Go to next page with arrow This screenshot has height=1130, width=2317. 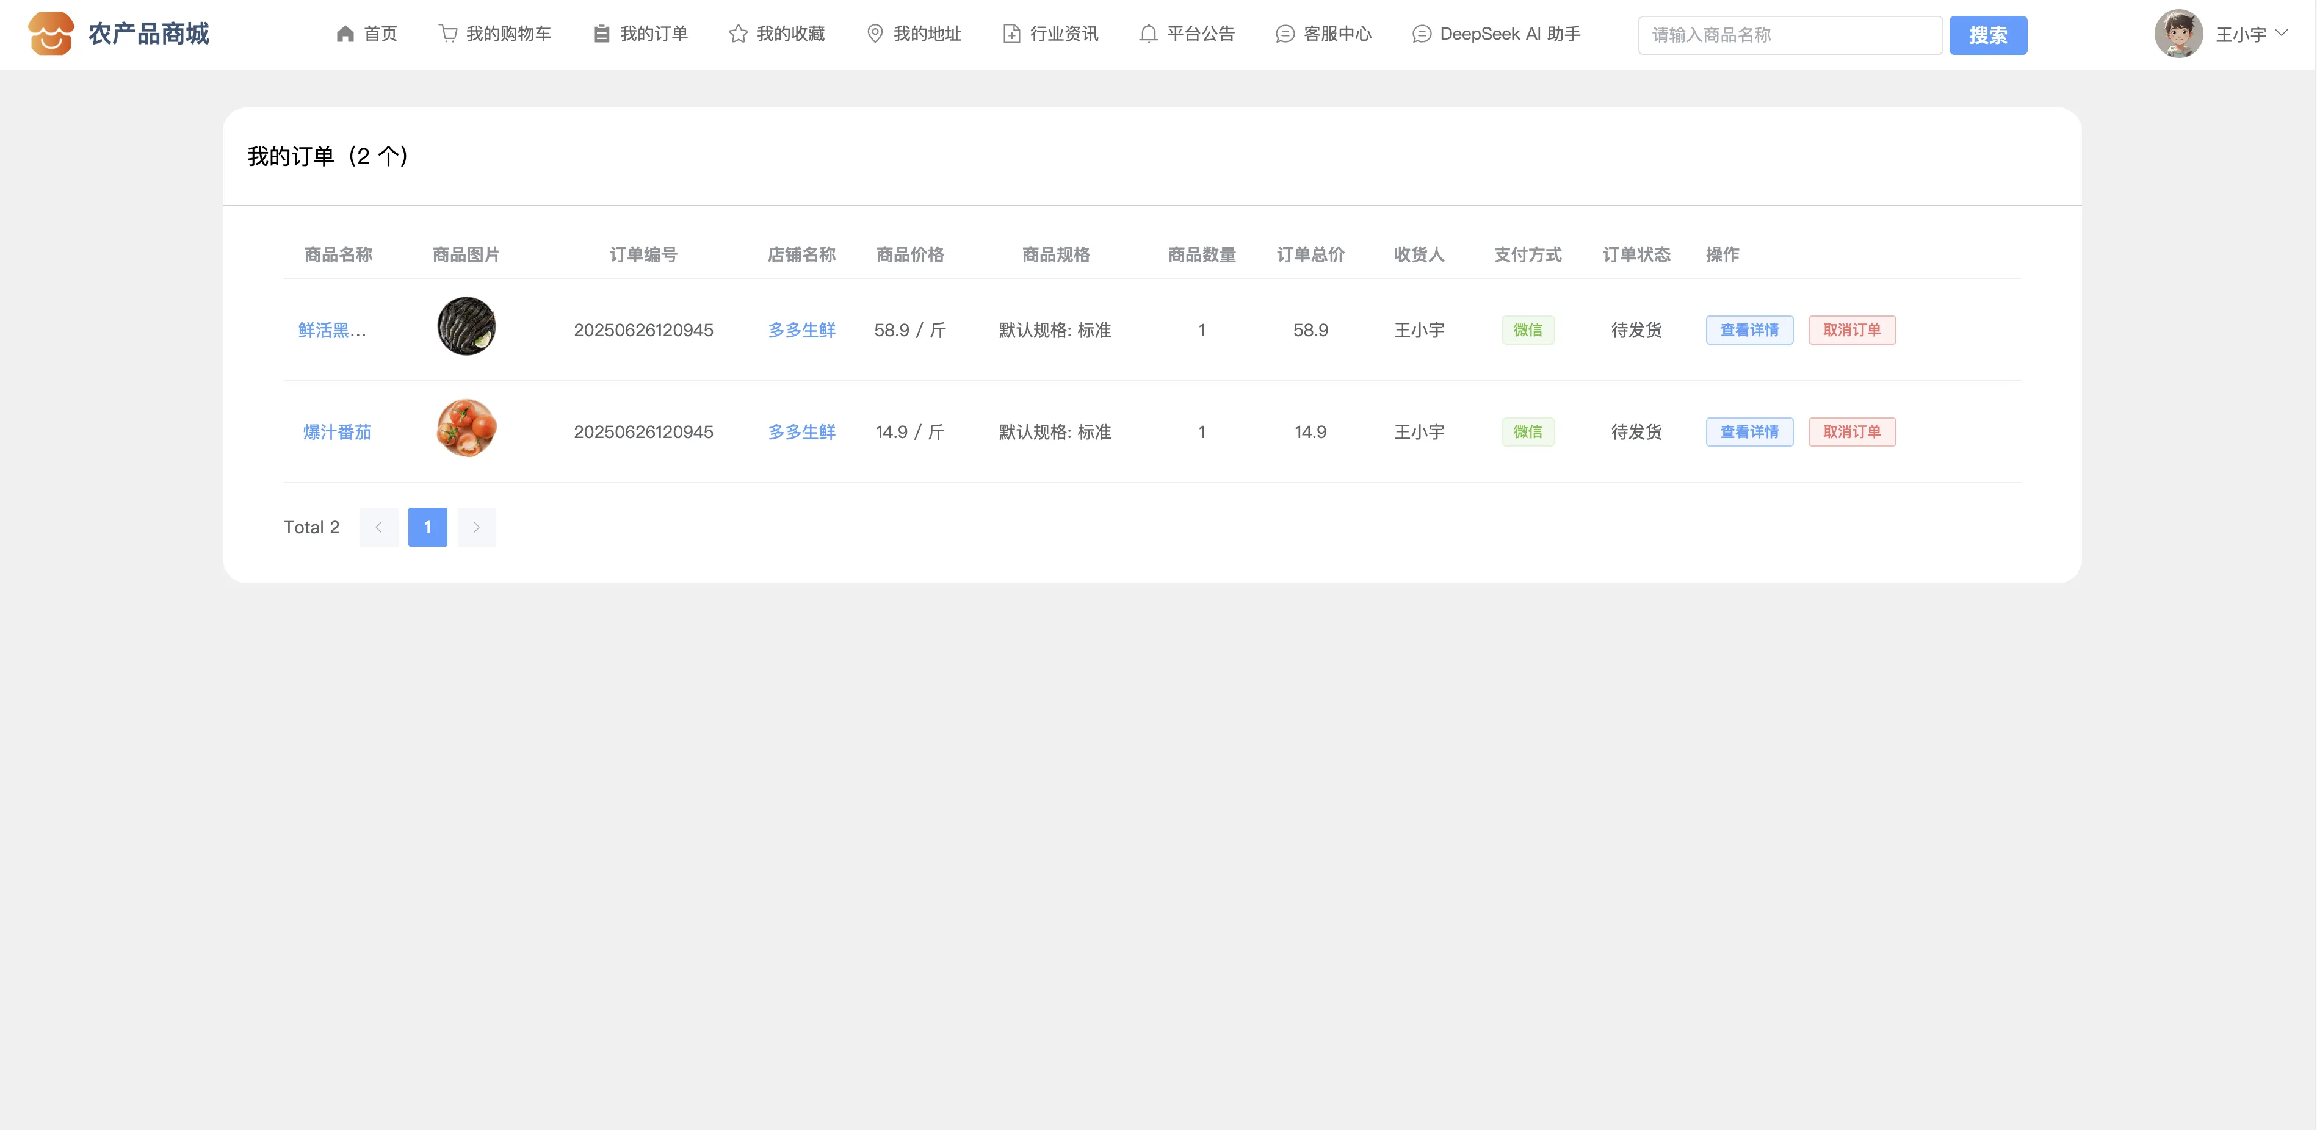(477, 527)
